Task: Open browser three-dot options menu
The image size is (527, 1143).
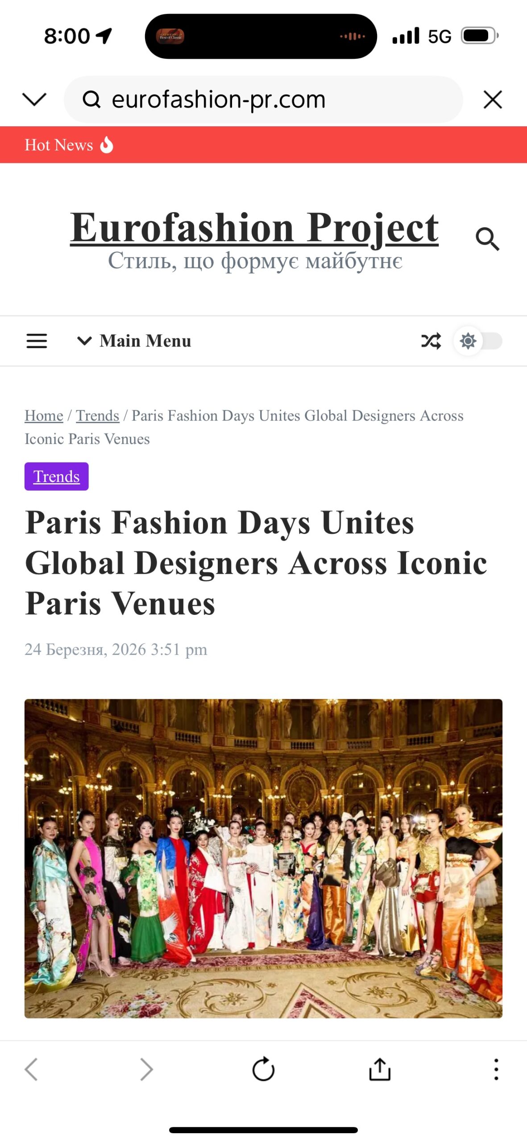Action: tap(496, 1069)
